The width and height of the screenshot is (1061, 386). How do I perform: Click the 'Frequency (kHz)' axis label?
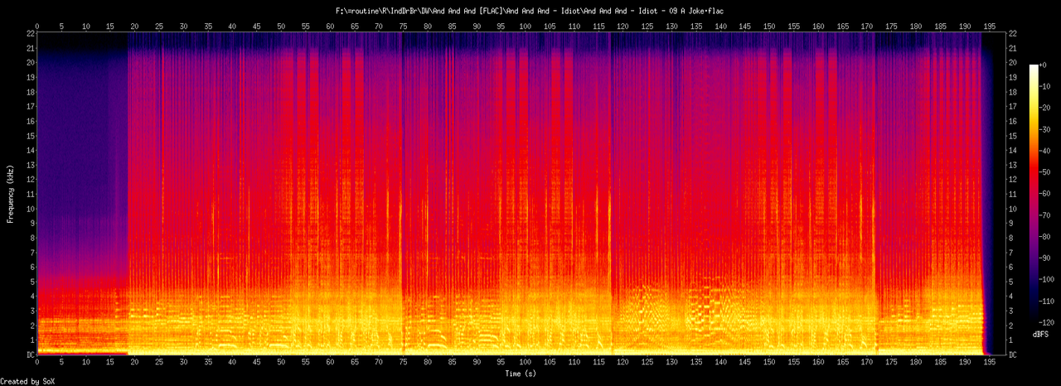tap(10, 194)
